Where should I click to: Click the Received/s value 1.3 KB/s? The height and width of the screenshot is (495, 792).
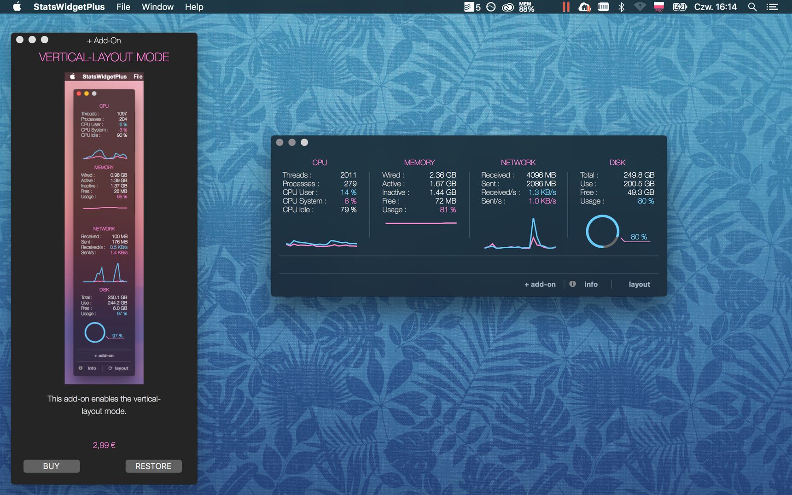[542, 192]
